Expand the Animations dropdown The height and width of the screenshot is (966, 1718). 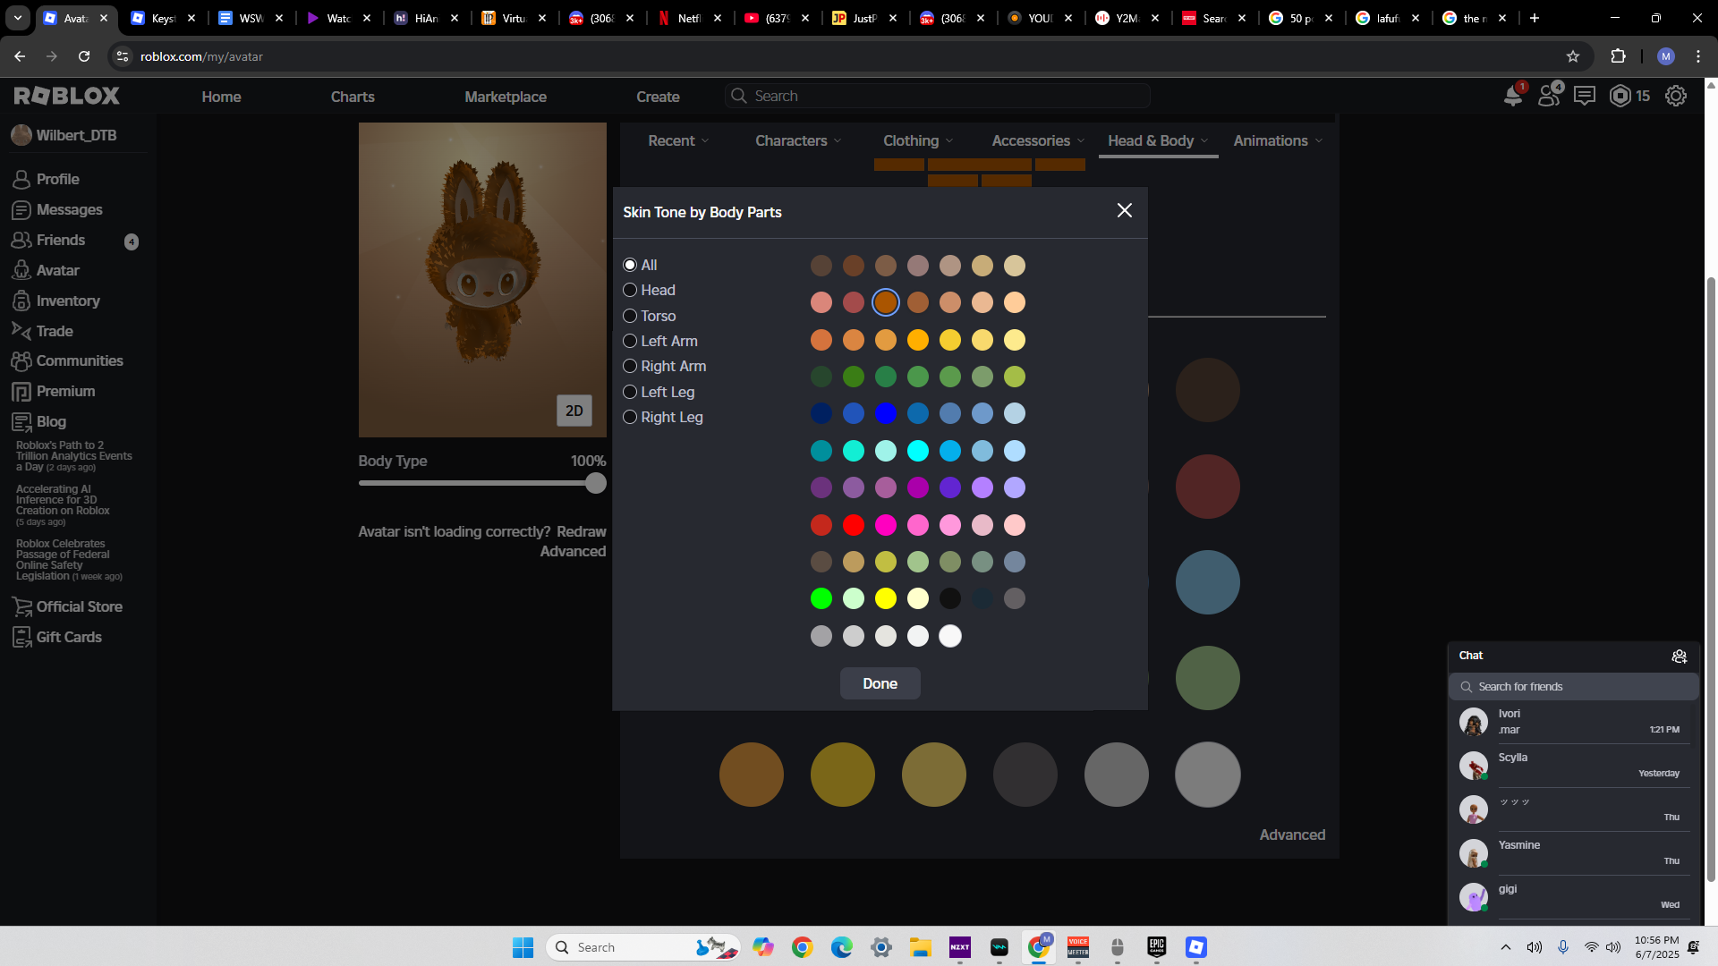tap(1278, 141)
